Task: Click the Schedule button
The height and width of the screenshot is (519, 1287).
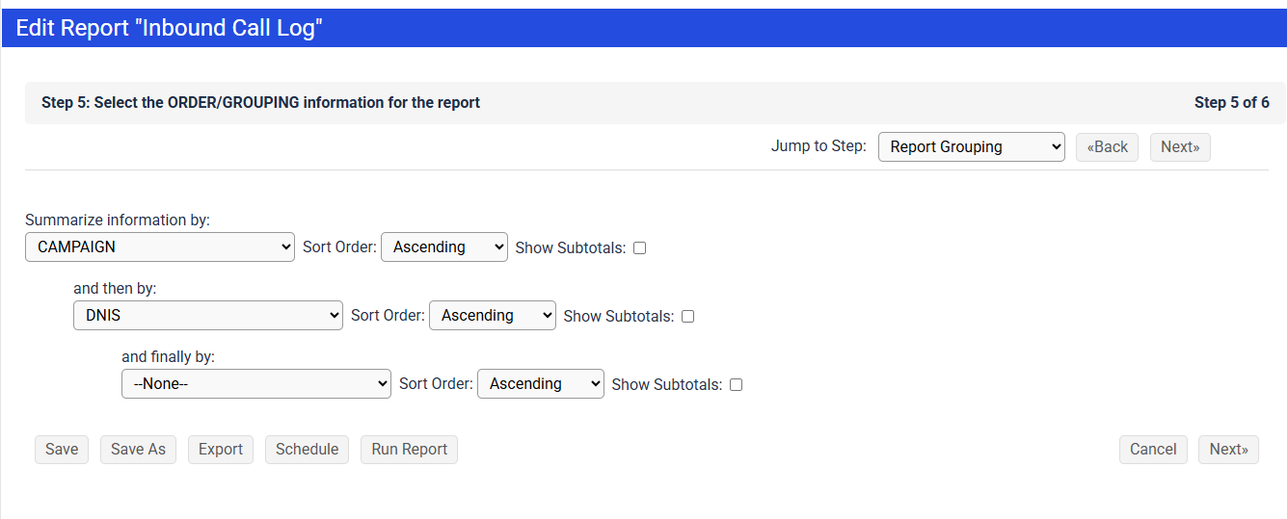Action: [307, 450]
